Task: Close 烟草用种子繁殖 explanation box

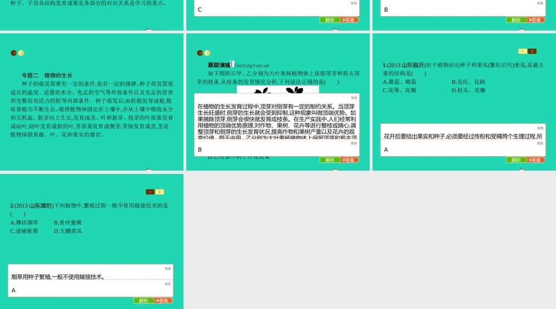Action: 168,268
